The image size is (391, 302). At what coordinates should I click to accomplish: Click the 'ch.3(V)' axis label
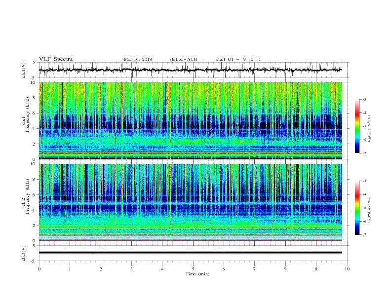(24, 253)
